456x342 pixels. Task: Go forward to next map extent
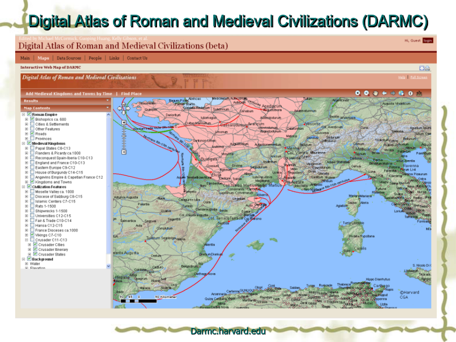coord(393,93)
